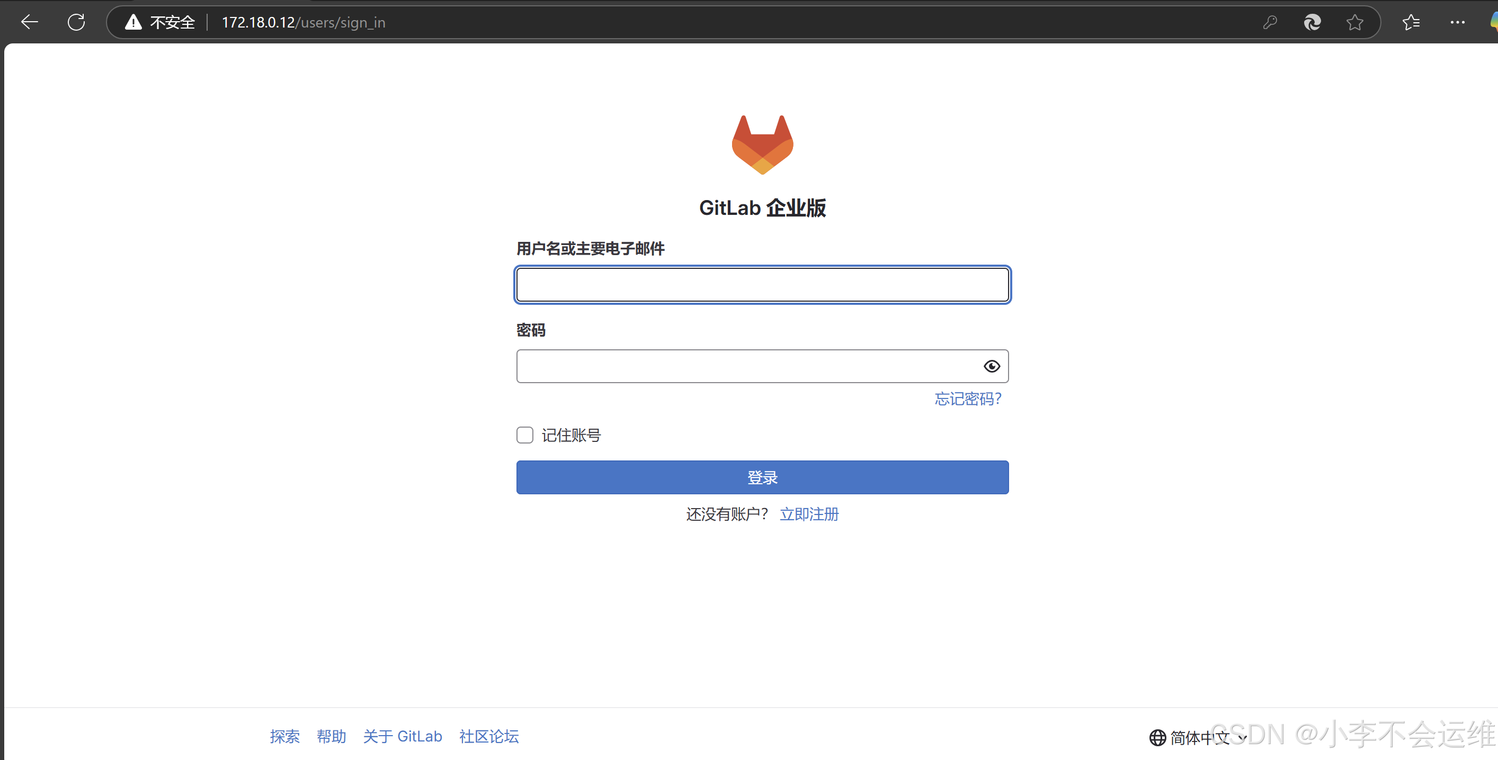This screenshot has width=1498, height=760.
Task: Click the 忘记密码? link
Action: [x=968, y=399]
